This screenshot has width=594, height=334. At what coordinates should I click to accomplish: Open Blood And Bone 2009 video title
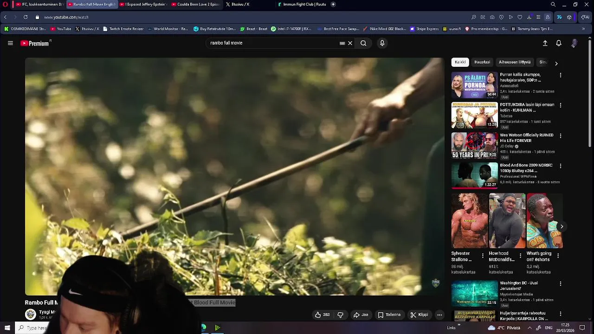click(526, 168)
